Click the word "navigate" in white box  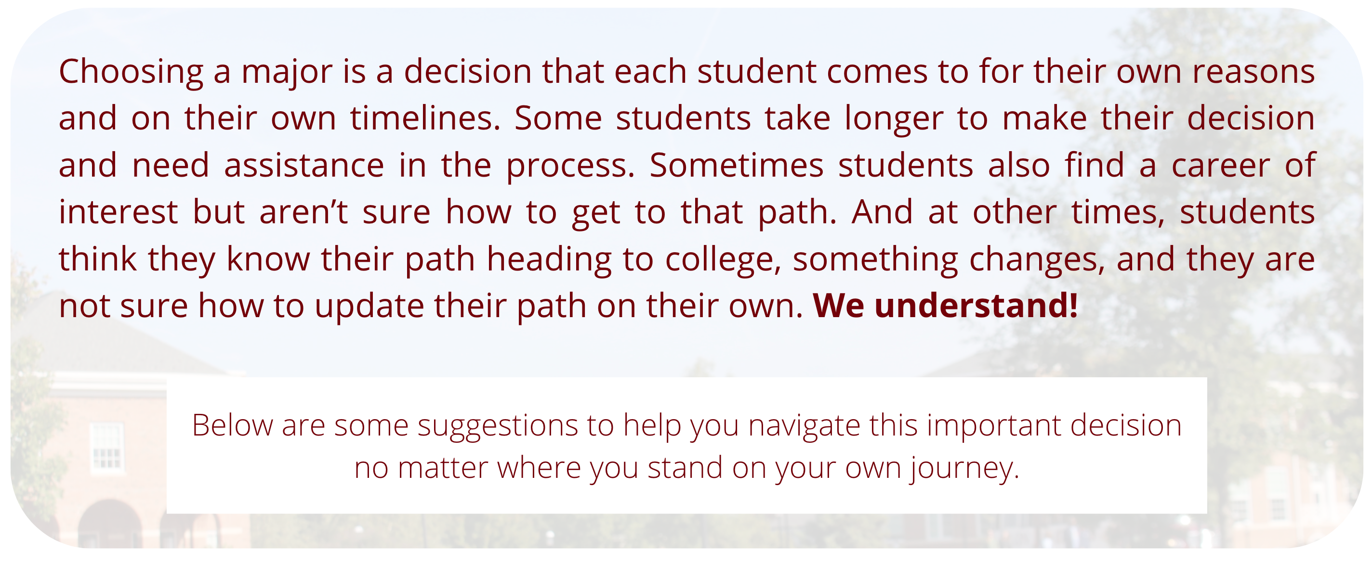(804, 426)
